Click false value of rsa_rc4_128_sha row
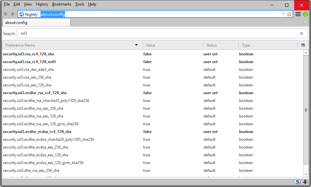Image resolution: width=311 pixels, height=187 pixels. [x=147, y=54]
